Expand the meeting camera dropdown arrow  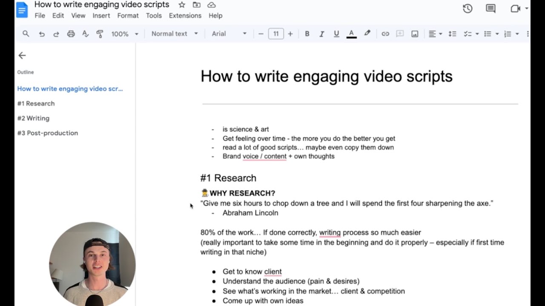[527, 8]
